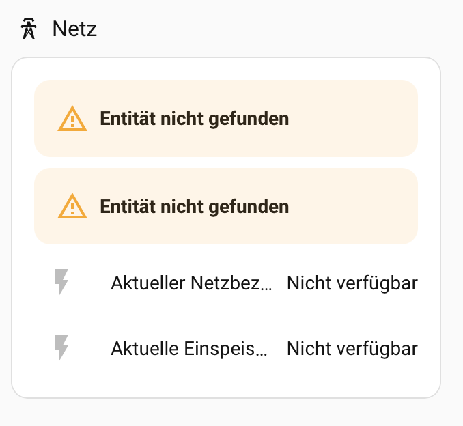This screenshot has width=463, height=426.
Task: Click the warning triangle in the lower alert
Action: tap(72, 206)
